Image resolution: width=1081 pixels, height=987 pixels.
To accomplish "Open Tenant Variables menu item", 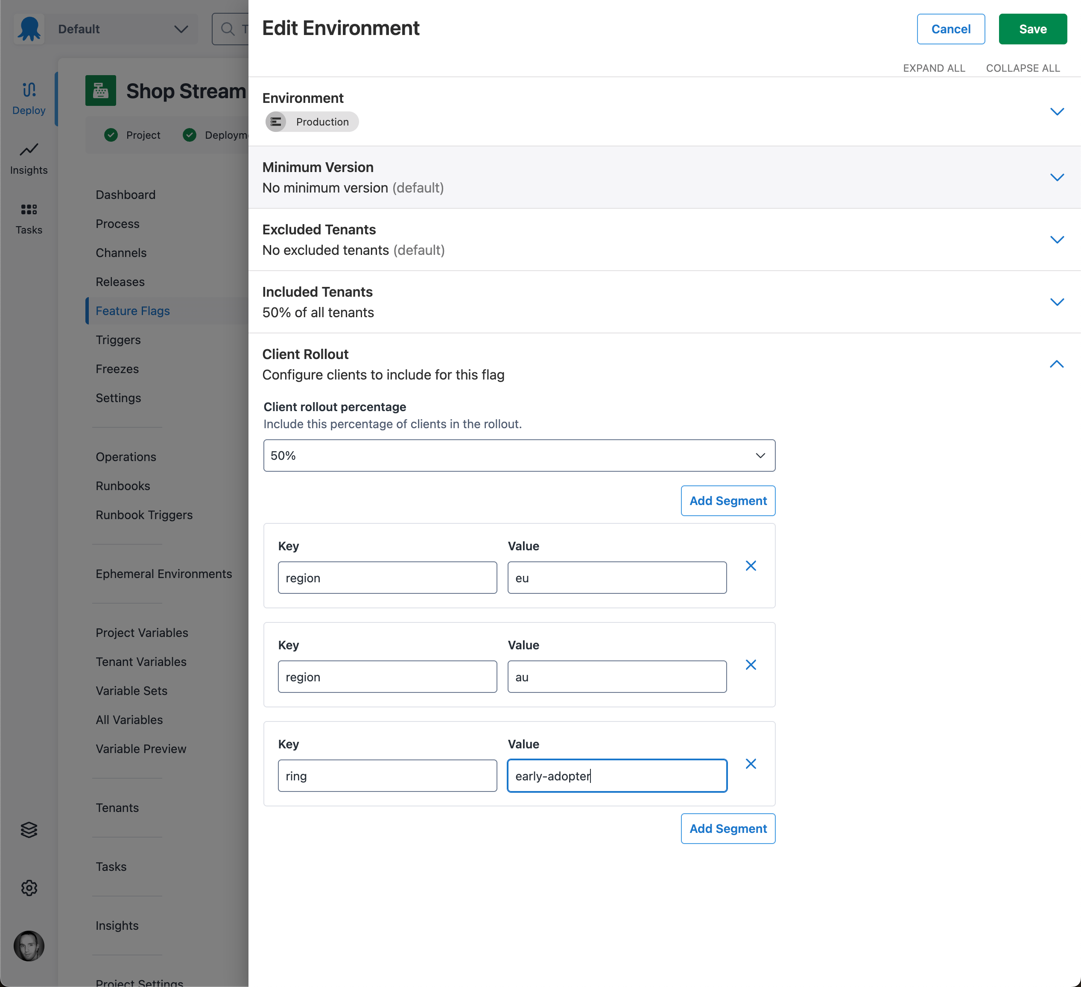I will pyautogui.click(x=141, y=662).
